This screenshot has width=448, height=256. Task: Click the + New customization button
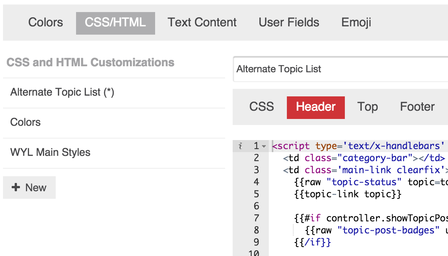[x=29, y=187]
